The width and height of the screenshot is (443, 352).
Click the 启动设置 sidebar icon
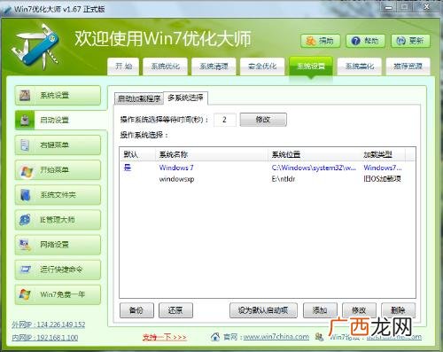[25, 120]
